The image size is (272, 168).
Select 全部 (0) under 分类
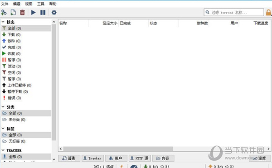[x=26, y=113]
